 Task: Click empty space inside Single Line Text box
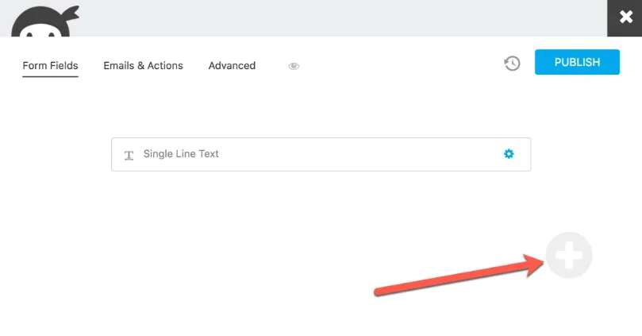coord(360,154)
